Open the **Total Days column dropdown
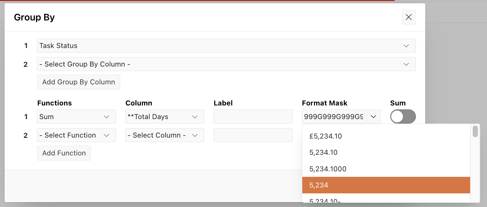 165,117
